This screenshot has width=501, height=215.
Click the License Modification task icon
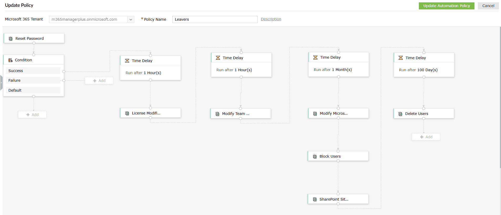[x=127, y=113]
